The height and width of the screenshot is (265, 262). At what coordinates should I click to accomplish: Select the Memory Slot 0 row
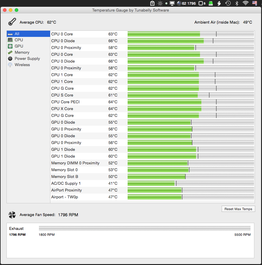click(x=152, y=170)
